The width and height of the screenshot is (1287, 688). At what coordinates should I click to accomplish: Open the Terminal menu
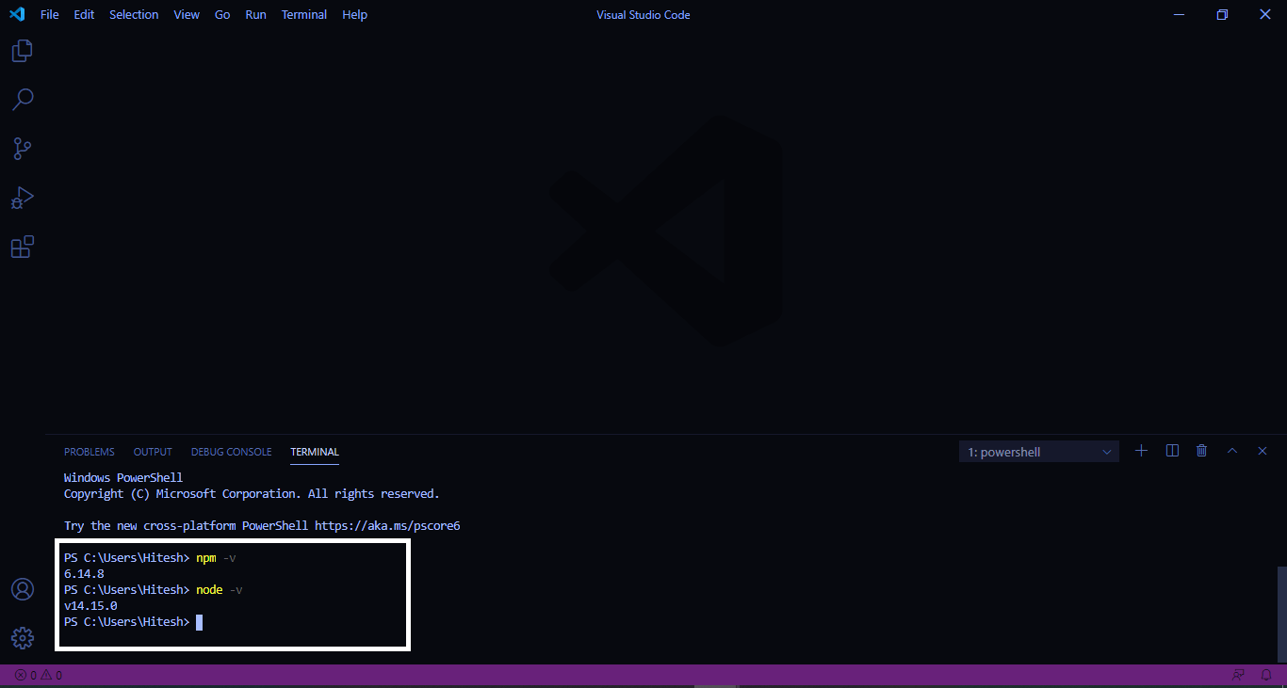coord(304,14)
